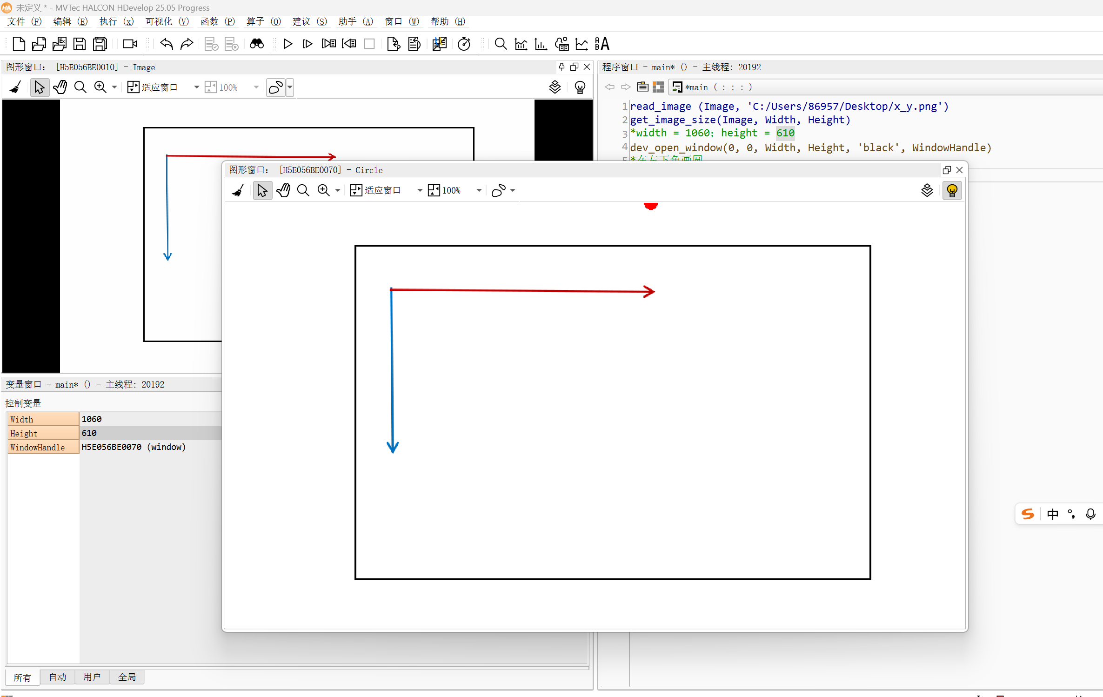The height and width of the screenshot is (697, 1103).
Task: Select the Width variable row
Action: pyautogui.click(x=114, y=419)
